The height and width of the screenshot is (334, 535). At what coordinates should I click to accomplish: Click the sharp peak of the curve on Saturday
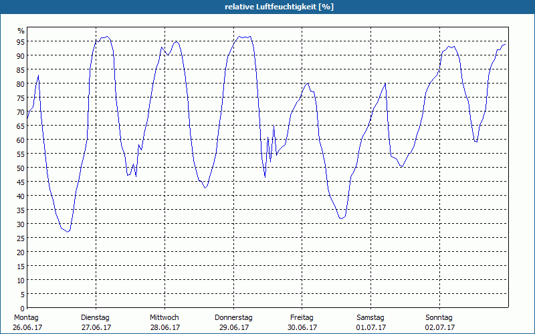pyautogui.click(x=385, y=83)
